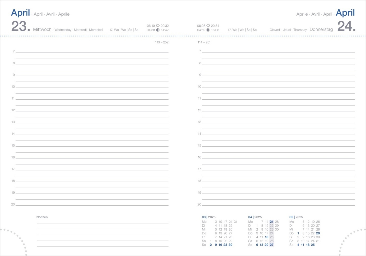Click the mini calendar heading 03 | 2025

point(209,217)
